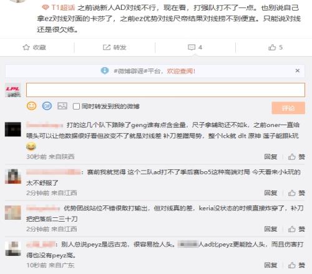This screenshot has height=274, width=312.
Task: Open the first commenter's black avatar
Action: 13,130
